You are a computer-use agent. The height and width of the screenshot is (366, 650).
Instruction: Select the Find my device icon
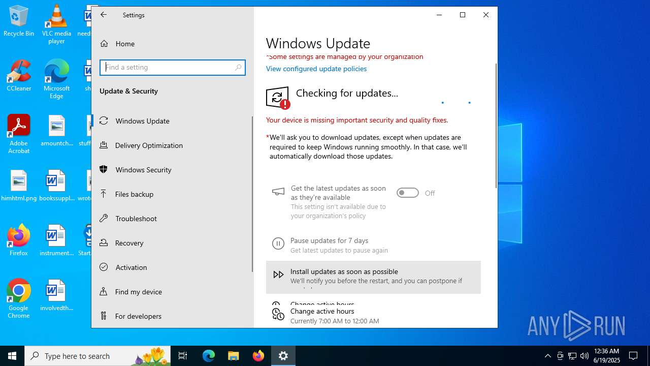click(104, 291)
